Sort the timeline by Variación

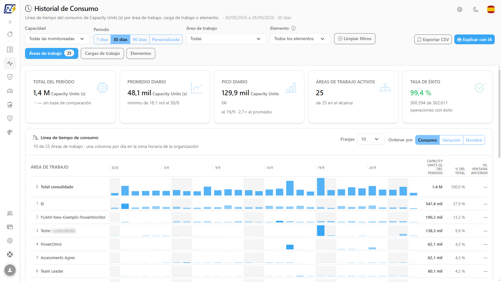point(451,140)
